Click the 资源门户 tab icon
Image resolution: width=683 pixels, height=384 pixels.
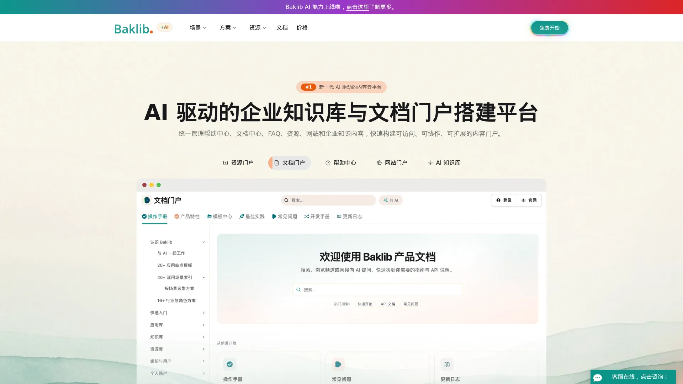[226, 163]
